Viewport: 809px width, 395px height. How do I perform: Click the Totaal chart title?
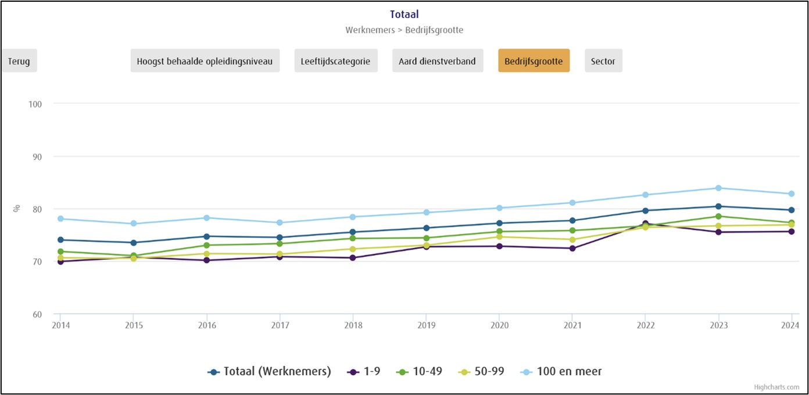click(404, 15)
